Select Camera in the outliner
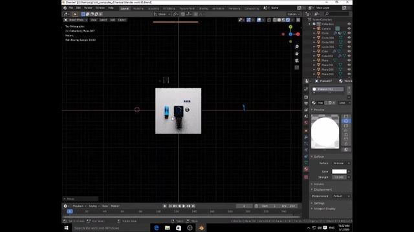The width and height of the screenshot is (414, 232). (x=326, y=28)
